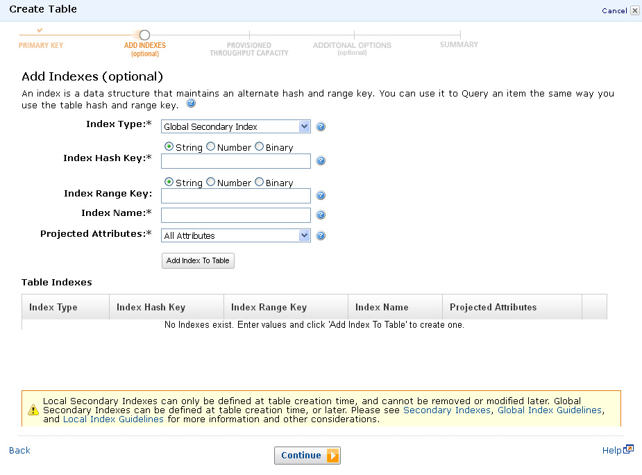
Task: Open help tooltip beside Index Type dropdown
Action: click(321, 126)
